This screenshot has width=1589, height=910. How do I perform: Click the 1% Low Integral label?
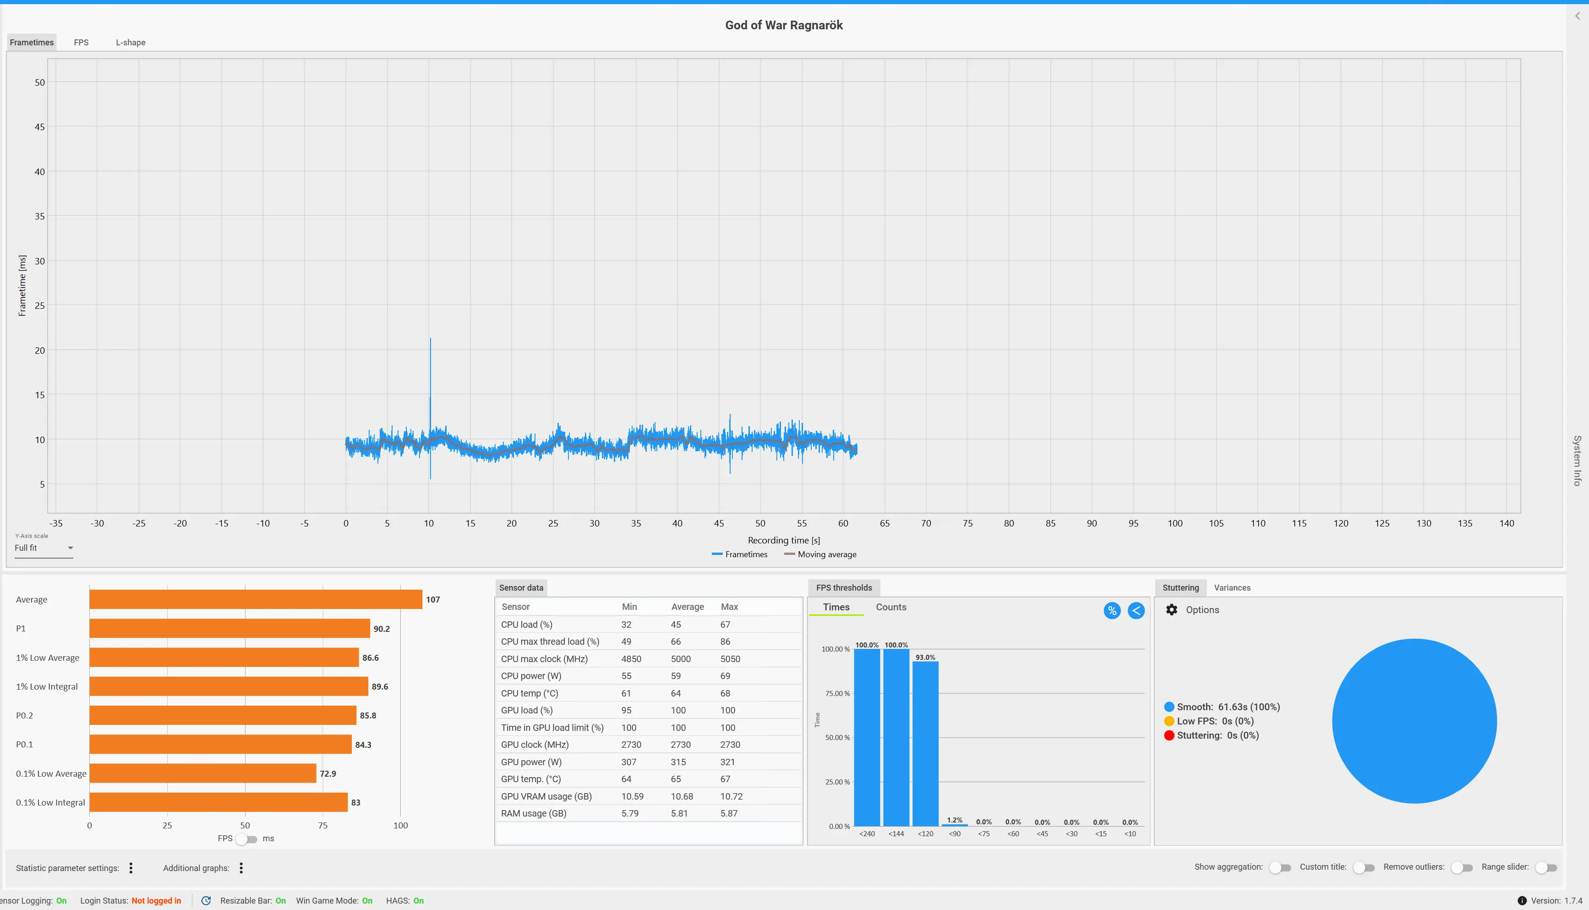coord(47,686)
